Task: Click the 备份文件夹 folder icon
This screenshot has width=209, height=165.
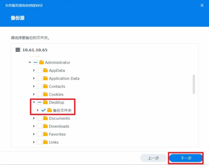Action: (x=49, y=110)
